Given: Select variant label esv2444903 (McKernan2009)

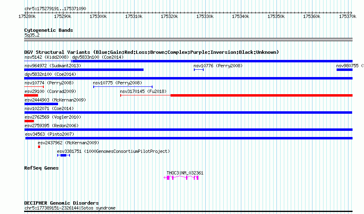Looking at the screenshot, I should (x=55, y=100).
